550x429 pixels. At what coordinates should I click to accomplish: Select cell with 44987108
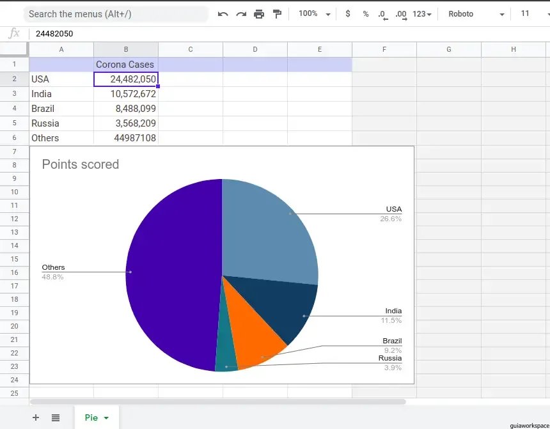pyautogui.click(x=126, y=138)
